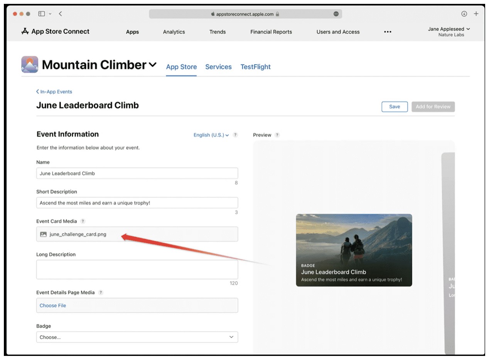Open the Badge dropdown
The image size is (489, 359).
tap(137, 337)
